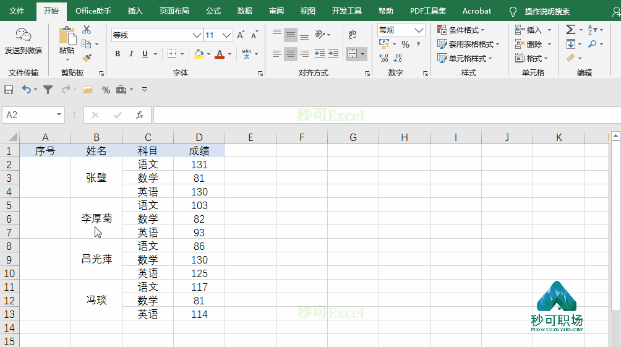Switch to the 公式 Formulas tab
621x347 pixels.
[213, 11]
